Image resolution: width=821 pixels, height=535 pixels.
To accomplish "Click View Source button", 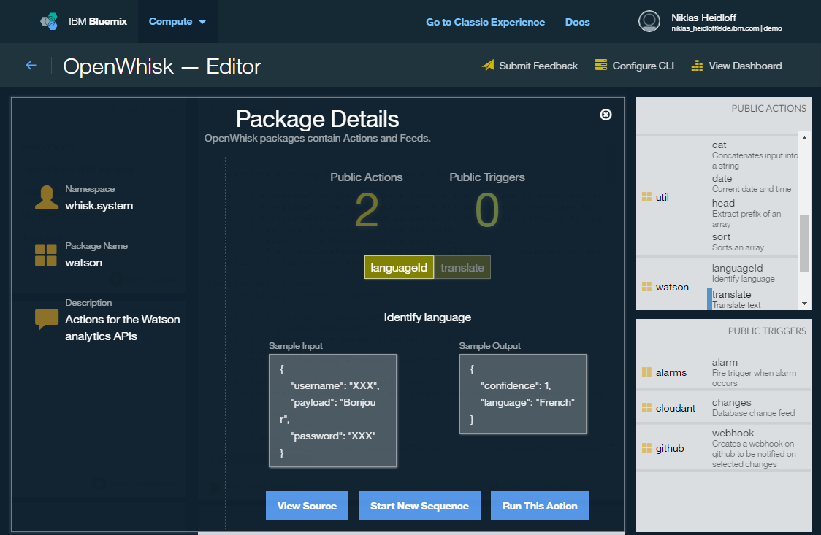I will (307, 506).
